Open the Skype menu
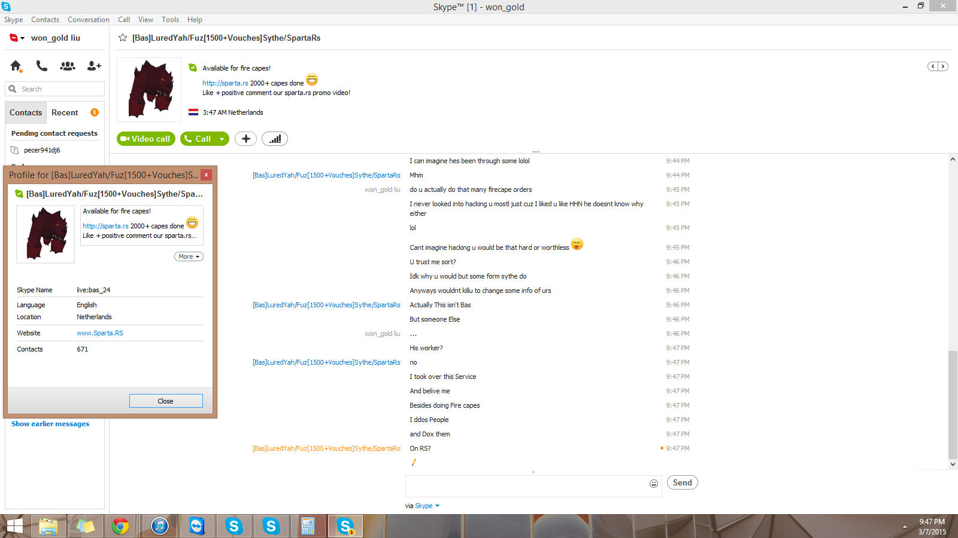Screen dimensions: 958x538 [x=13, y=20]
